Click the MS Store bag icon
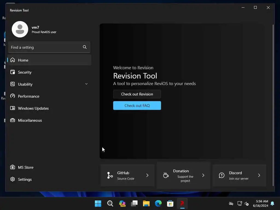 pyautogui.click(x=13, y=167)
